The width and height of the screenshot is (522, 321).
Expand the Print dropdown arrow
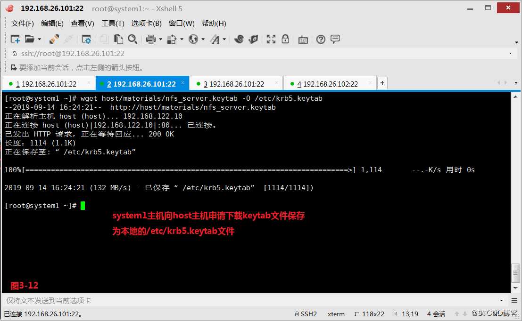tap(160, 39)
